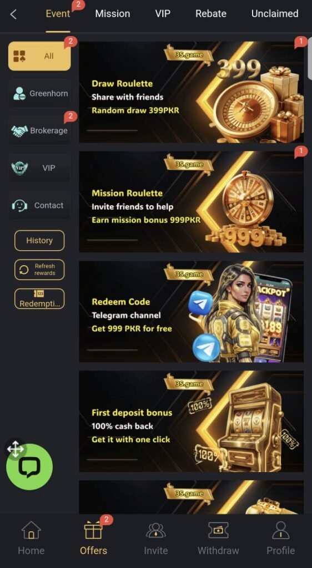Screen dimensions: 312x568
Task: Open the green live chat bubble
Action: tap(29, 467)
